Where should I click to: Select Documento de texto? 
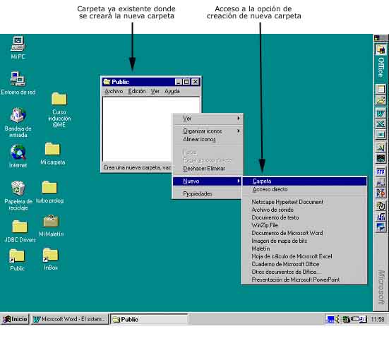coord(304,217)
